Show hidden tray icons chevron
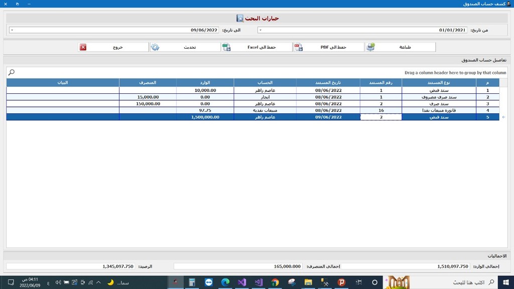This screenshot has width=514, height=289. [98, 282]
